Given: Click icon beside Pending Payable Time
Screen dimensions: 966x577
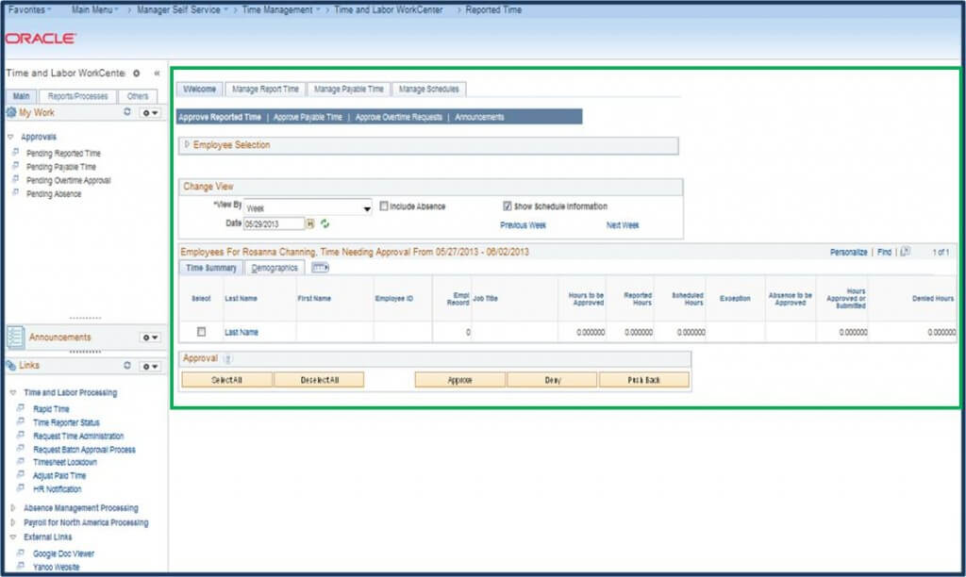Looking at the screenshot, I should tap(16, 166).
